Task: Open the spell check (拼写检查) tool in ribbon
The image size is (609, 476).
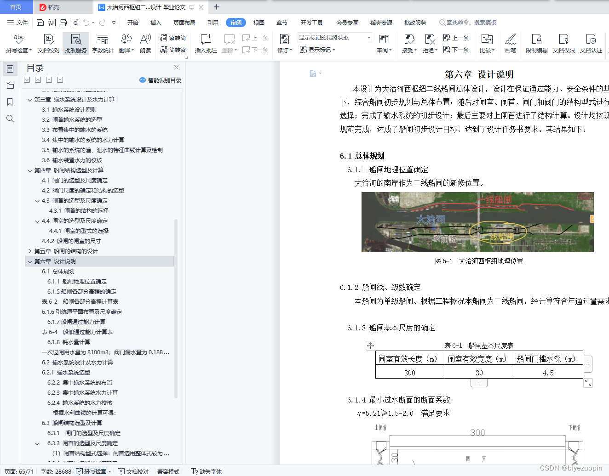Action: click(19, 43)
